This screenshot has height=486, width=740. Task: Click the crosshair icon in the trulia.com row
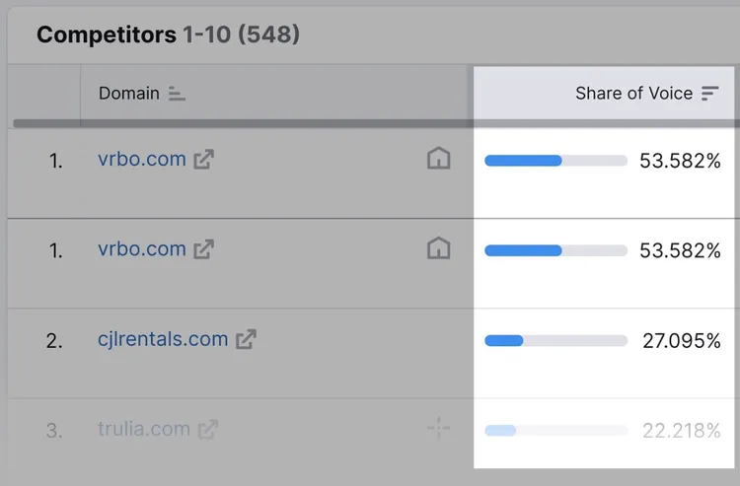tap(439, 428)
